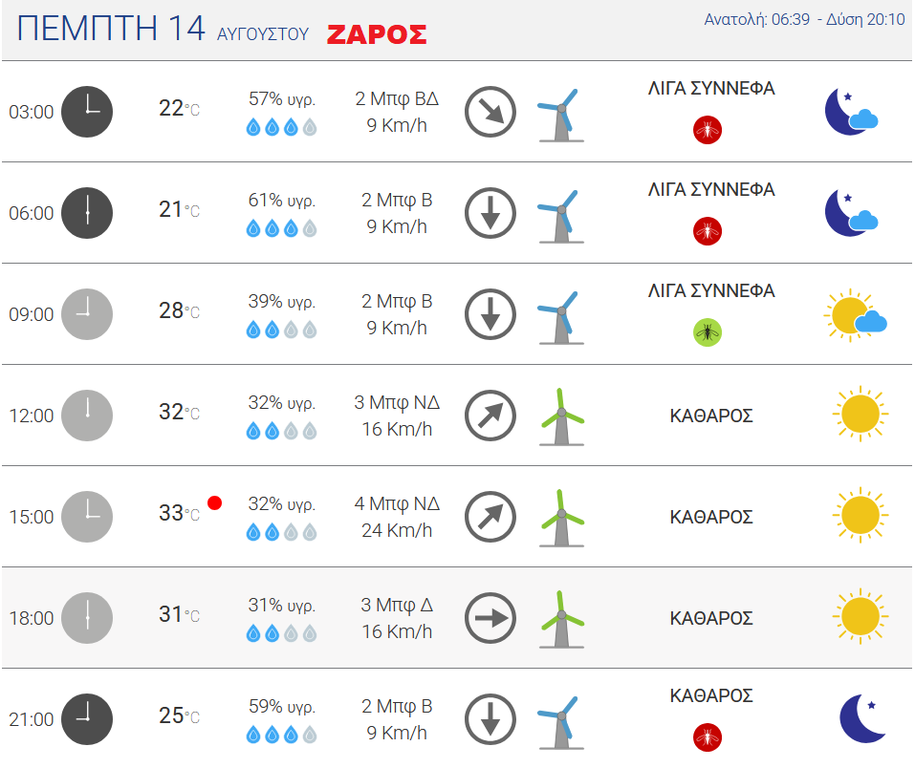Click the northeast wind arrow at 15:00

[x=490, y=517]
